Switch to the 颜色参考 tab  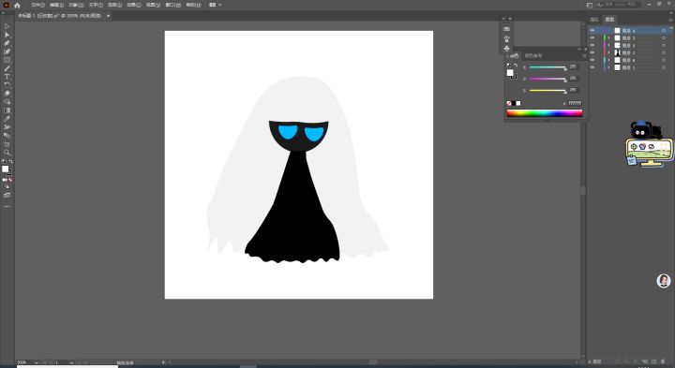pos(533,56)
